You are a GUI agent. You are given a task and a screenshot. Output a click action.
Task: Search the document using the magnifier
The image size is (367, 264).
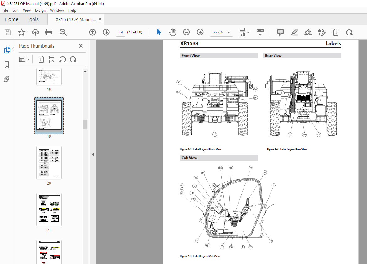(63, 32)
